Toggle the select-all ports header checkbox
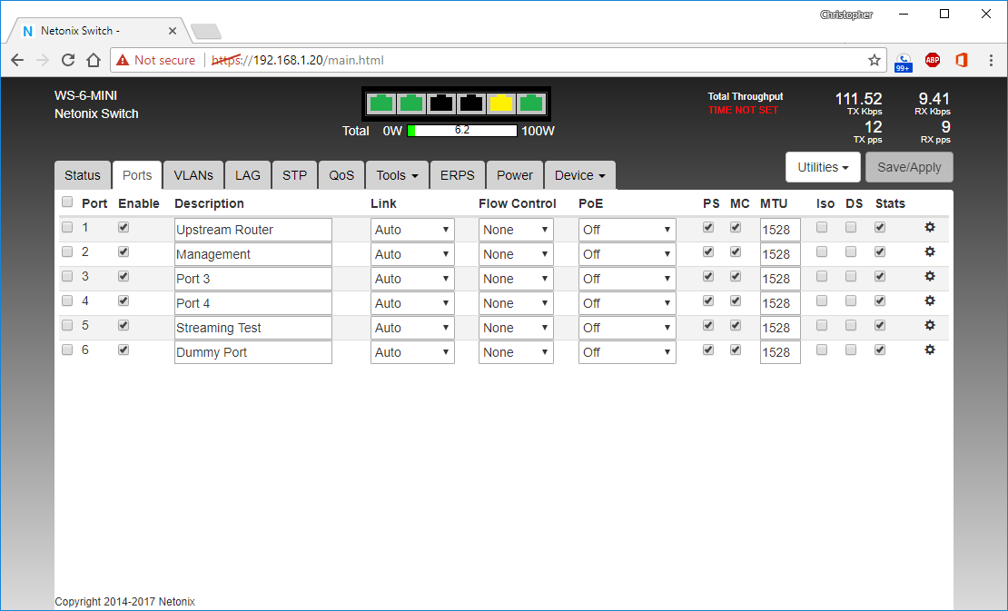1008x611 pixels. click(x=67, y=202)
